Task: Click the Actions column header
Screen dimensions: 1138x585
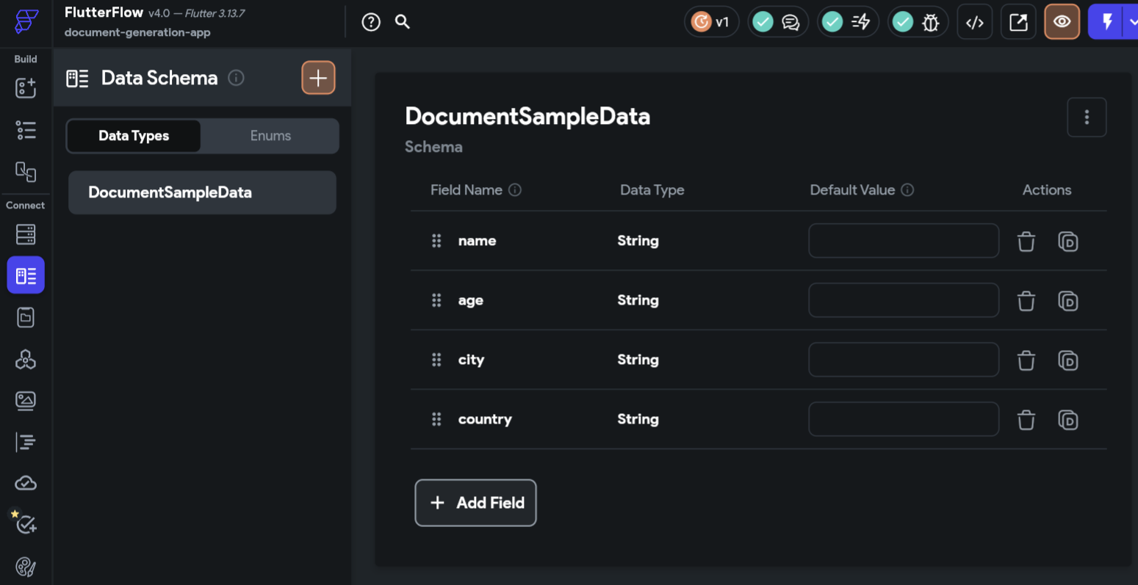Action: click(x=1047, y=190)
